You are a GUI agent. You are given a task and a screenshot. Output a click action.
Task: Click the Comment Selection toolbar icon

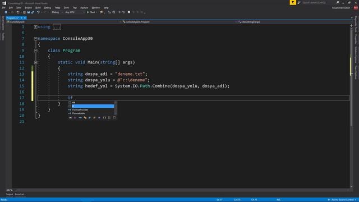(119, 12)
